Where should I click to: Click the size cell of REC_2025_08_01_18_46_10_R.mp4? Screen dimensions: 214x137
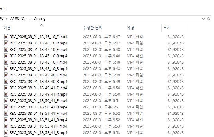(176, 43)
